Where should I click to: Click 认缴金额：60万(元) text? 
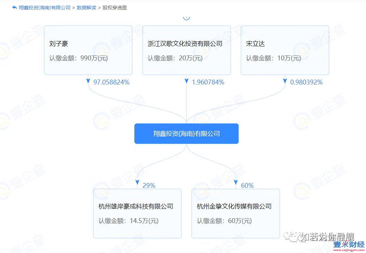coord(224,221)
